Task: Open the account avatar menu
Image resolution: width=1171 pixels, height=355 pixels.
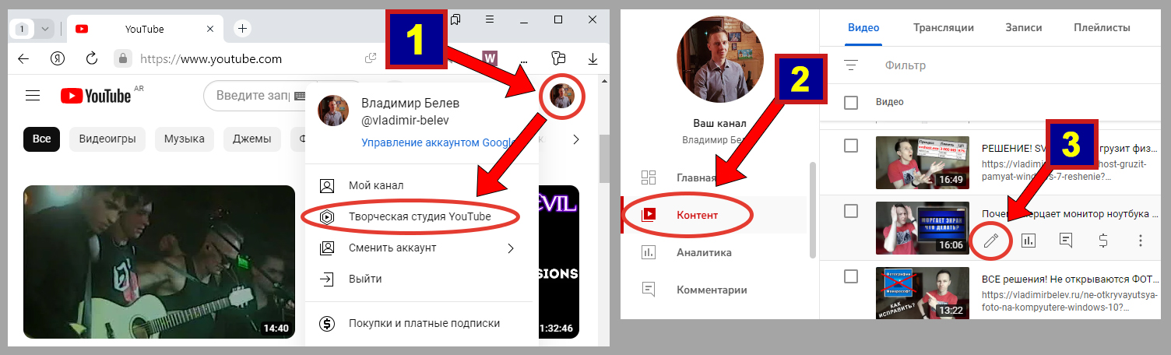Action: pyautogui.click(x=561, y=96)
